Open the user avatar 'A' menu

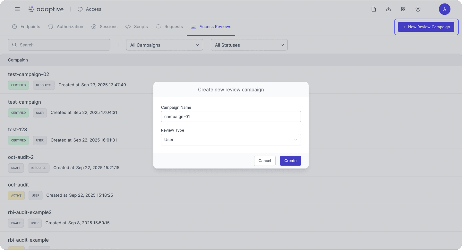(445, 9)
